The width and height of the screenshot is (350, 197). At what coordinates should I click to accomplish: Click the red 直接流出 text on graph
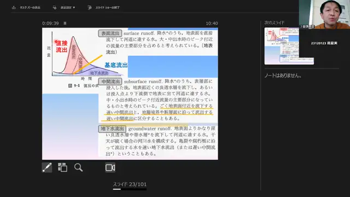pos(61,46)
